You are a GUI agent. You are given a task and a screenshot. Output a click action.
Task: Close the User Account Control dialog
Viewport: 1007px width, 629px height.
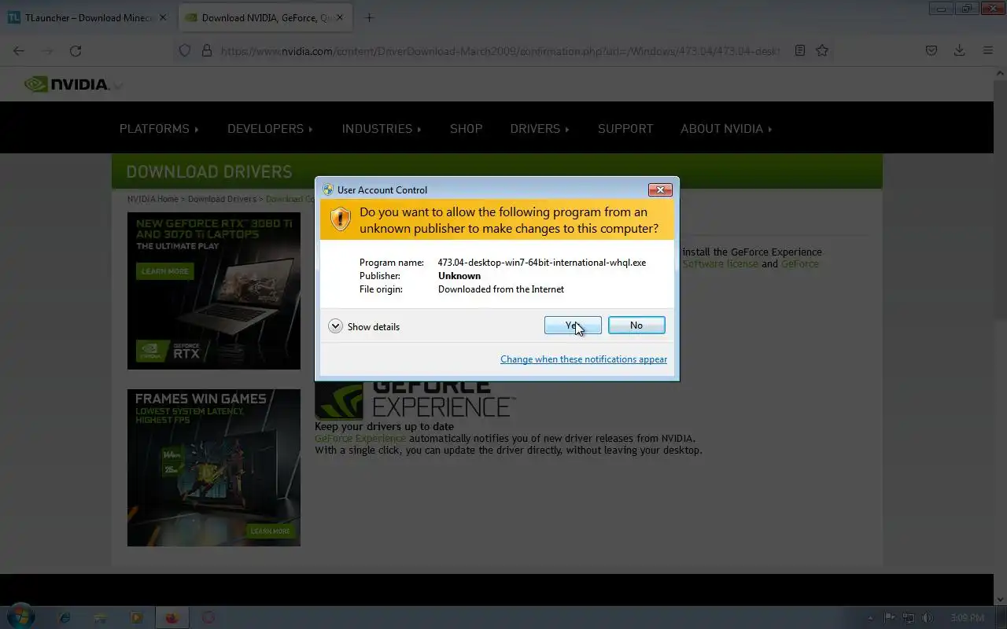click(660, 189)
